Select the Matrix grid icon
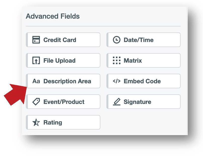Screen dimensions: 203x157 pos(116,60)
